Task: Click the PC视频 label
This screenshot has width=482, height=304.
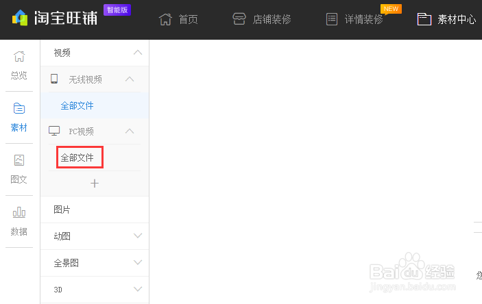Action: pyautogui.click(x=81, y=131)
